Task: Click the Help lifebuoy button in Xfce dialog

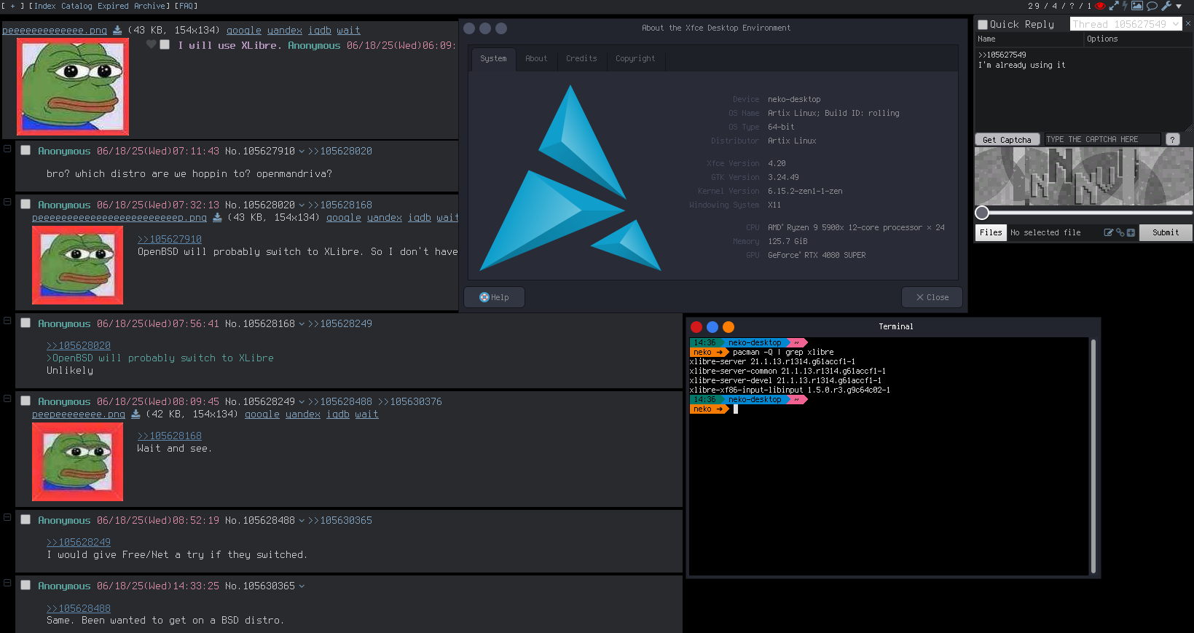Action: [x=494, y=297]
